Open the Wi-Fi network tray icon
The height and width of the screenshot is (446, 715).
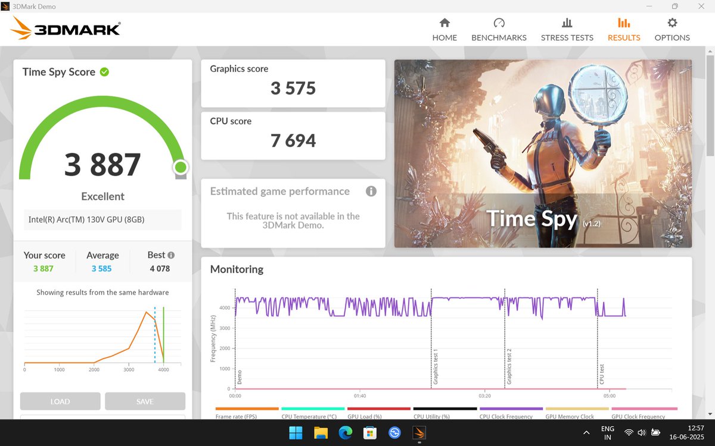629,432
